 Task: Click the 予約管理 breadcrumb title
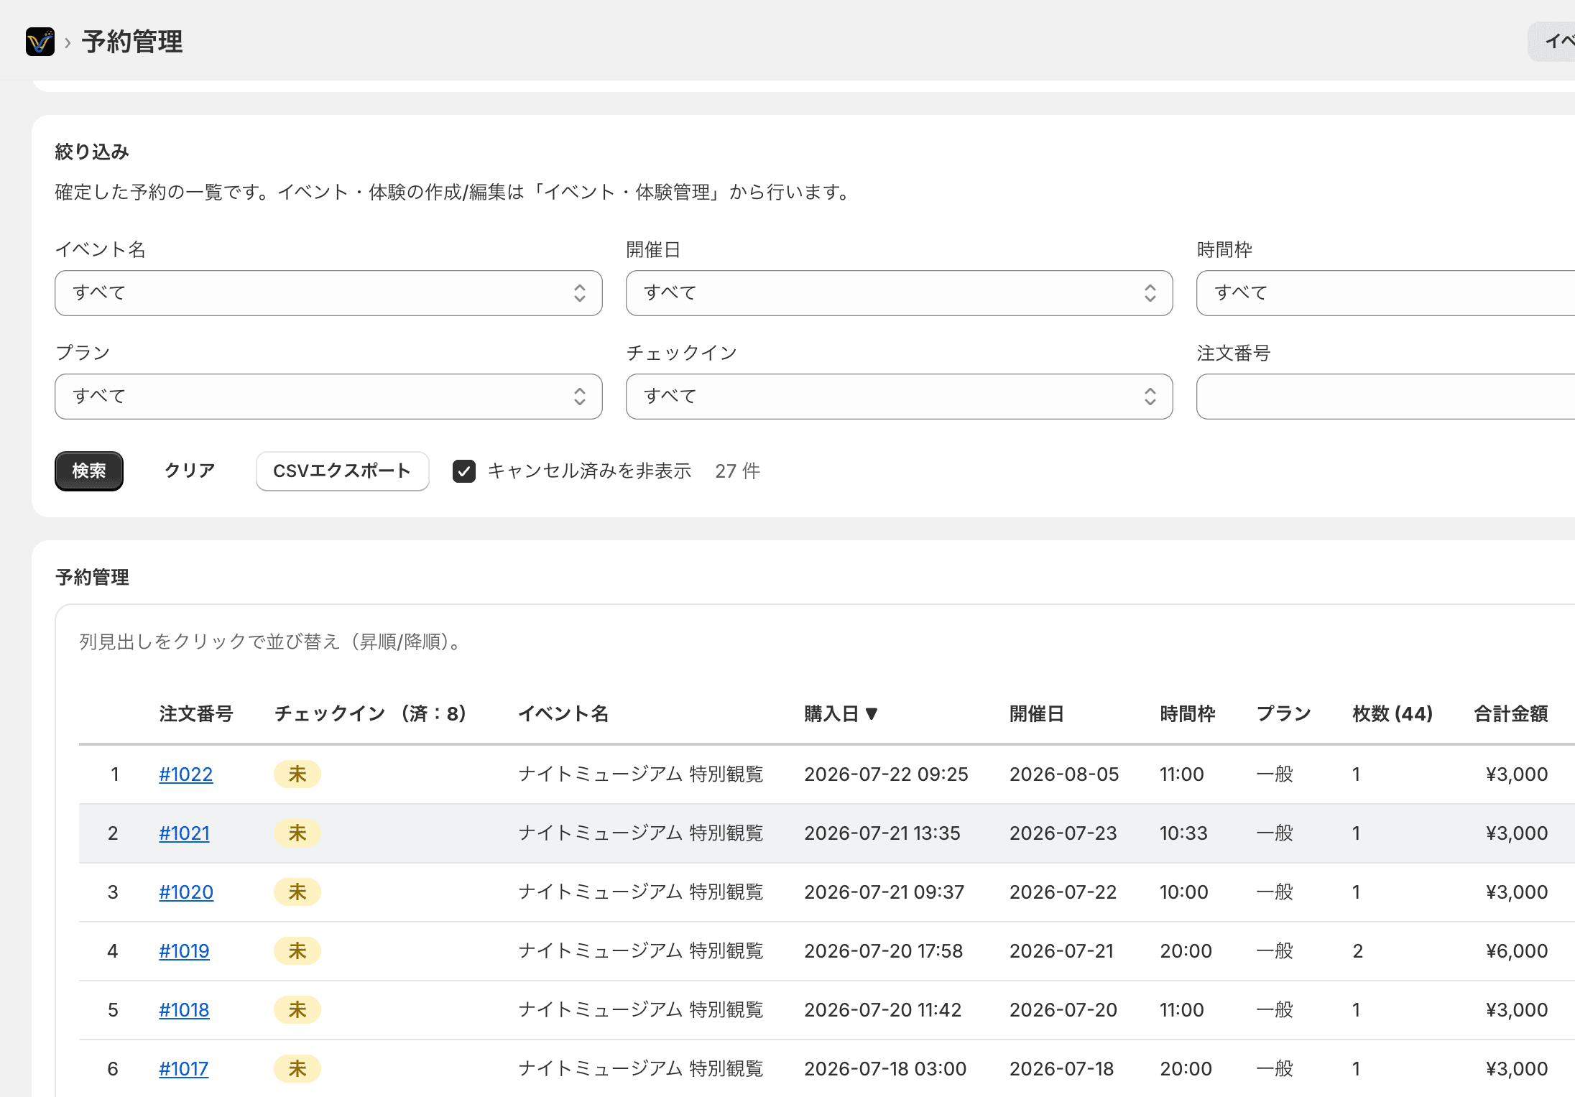132,42
